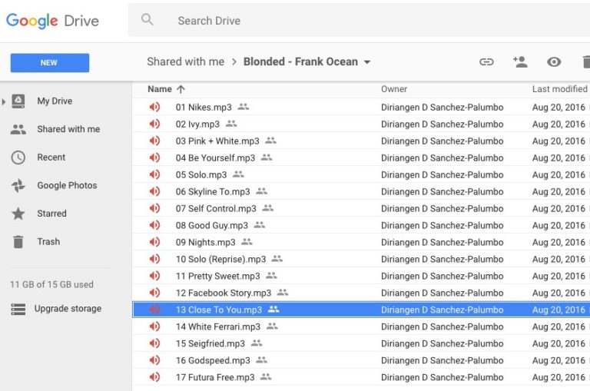This screenshot has width=590, height=391.
Task: Select 11 Pretty Sweet.mp3
Action: coord(218,277)
